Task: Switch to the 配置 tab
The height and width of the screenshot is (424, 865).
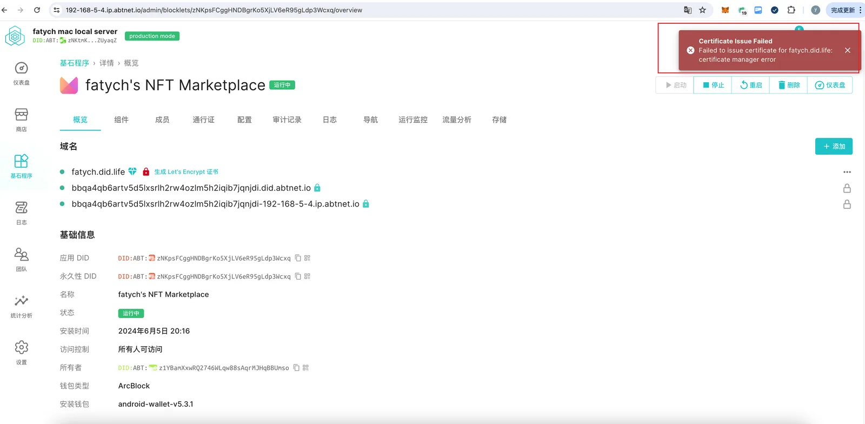Action: tap(245, 120)
